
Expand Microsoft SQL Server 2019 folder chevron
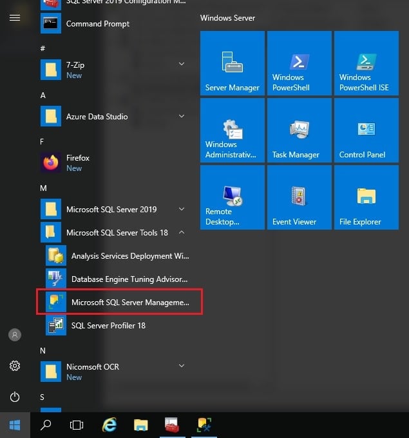pos(182,209)
